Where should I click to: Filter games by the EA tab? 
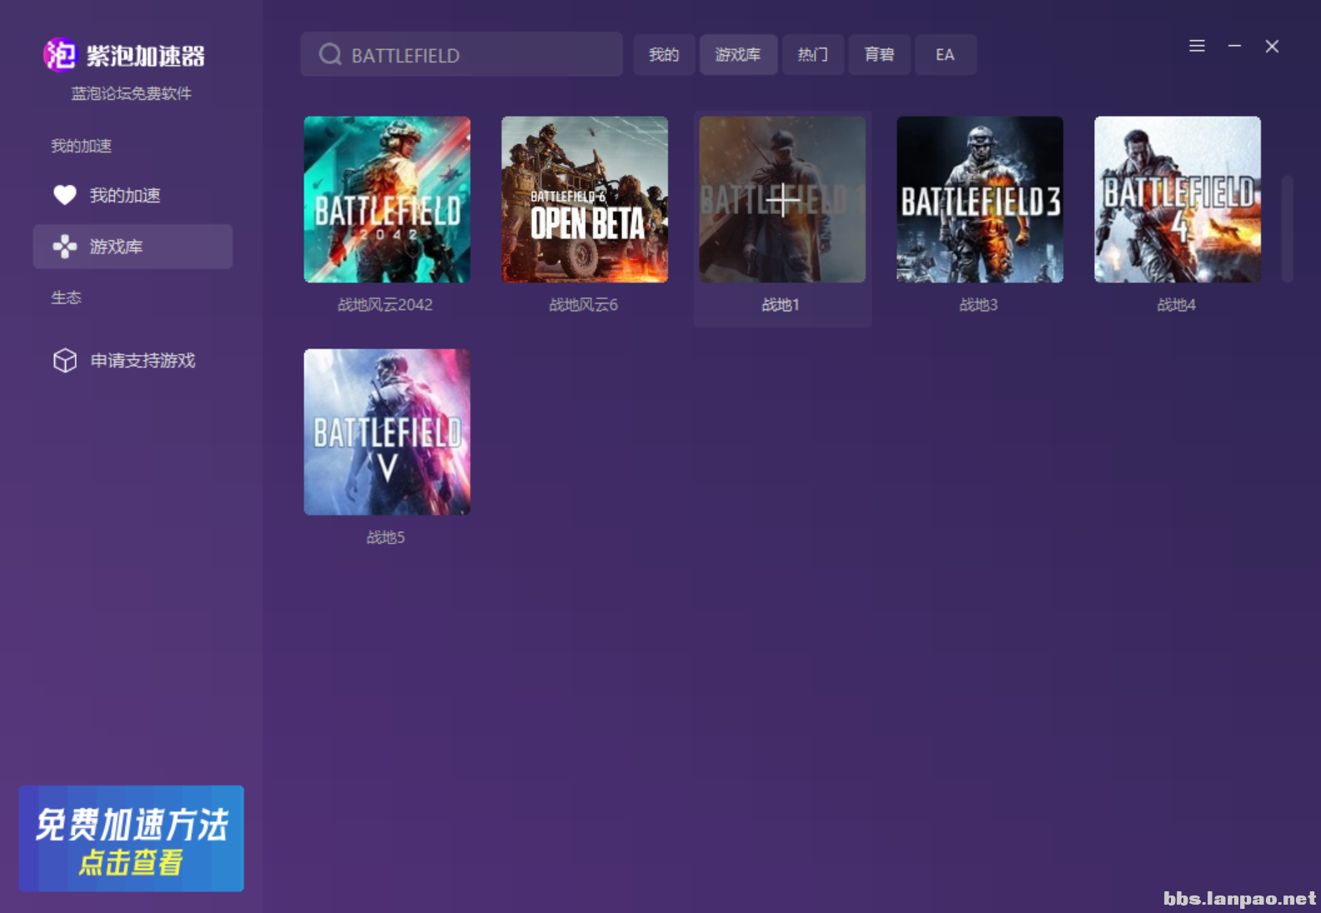pyautogui.click(x=945, y=55)
